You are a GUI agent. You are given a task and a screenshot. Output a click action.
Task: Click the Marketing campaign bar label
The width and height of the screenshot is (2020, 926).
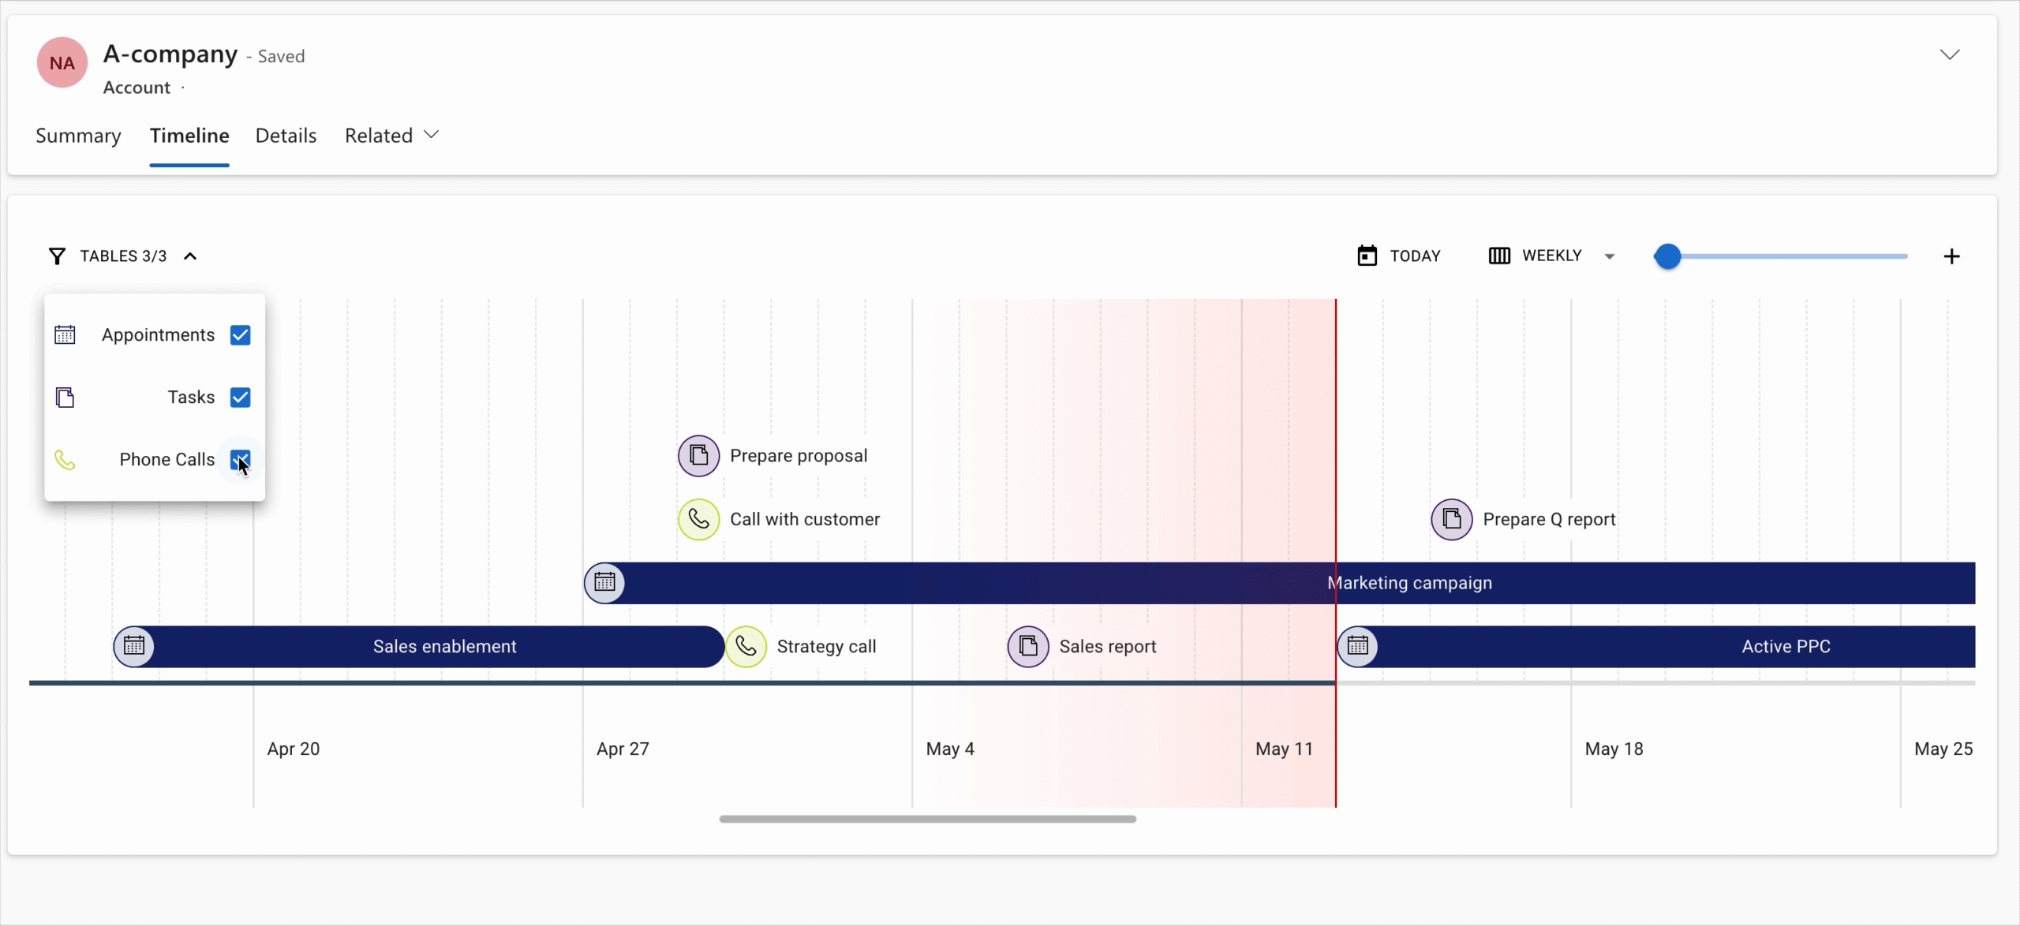tap(1409, 583)
